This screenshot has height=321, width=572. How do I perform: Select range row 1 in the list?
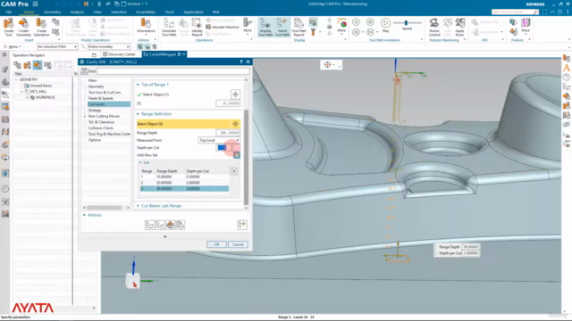tap(185, 177)
